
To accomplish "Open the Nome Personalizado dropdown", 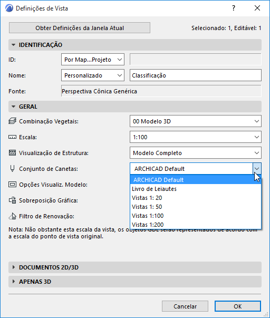I will pyautogui.click(x=93, y=75).
